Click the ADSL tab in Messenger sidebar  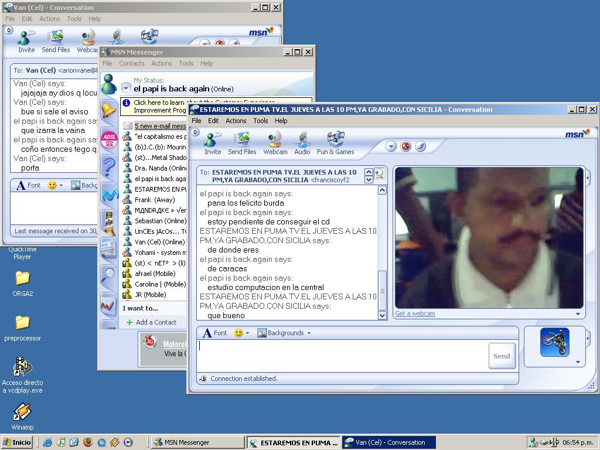point(109,138)
